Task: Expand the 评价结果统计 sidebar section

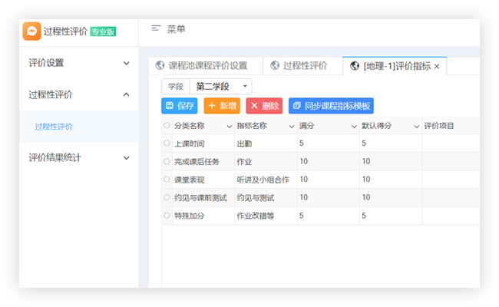Action: [78, 157]
